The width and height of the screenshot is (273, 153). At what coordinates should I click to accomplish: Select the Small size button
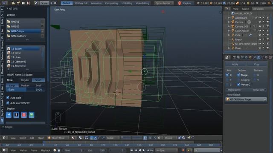(x=38, y=85)
